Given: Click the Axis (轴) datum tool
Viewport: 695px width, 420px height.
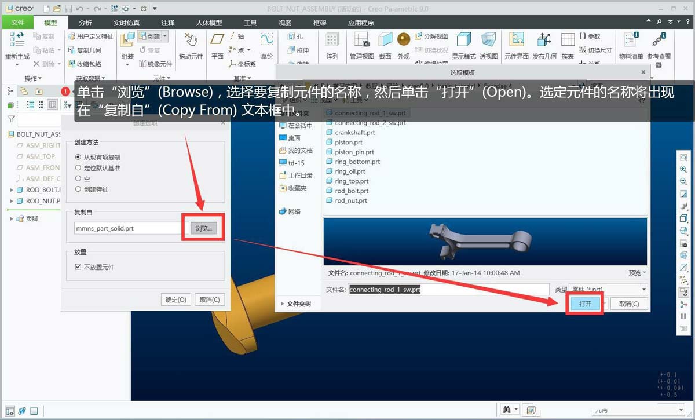Looking at the screenshot, I should click(x=237, y=36).
